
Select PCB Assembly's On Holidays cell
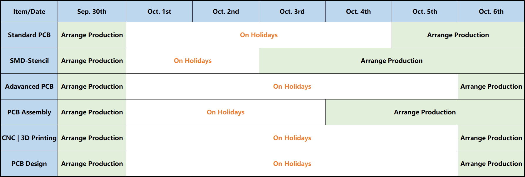(226, 112)
